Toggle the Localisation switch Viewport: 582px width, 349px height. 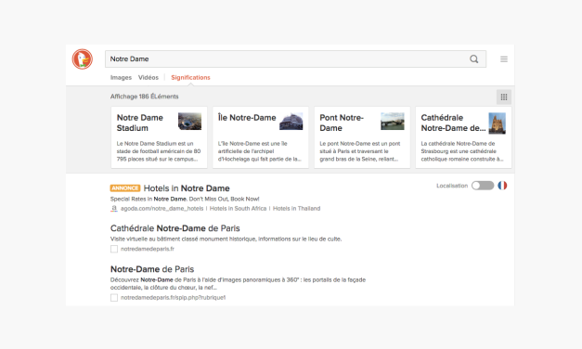[x=483, y=186]
